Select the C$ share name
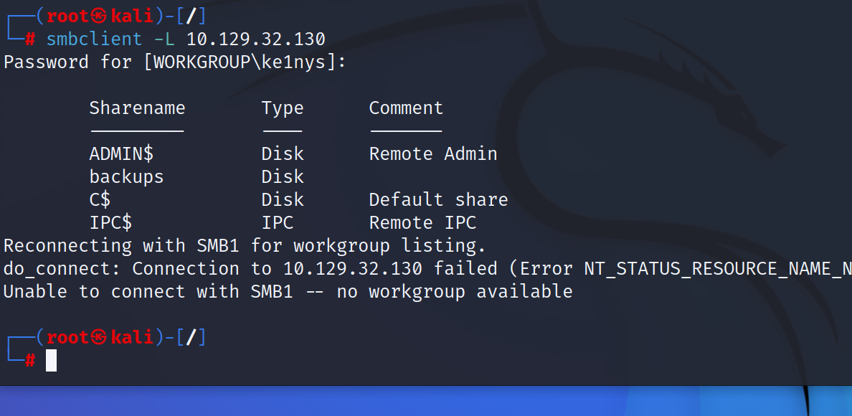 (x=100, y=199)
